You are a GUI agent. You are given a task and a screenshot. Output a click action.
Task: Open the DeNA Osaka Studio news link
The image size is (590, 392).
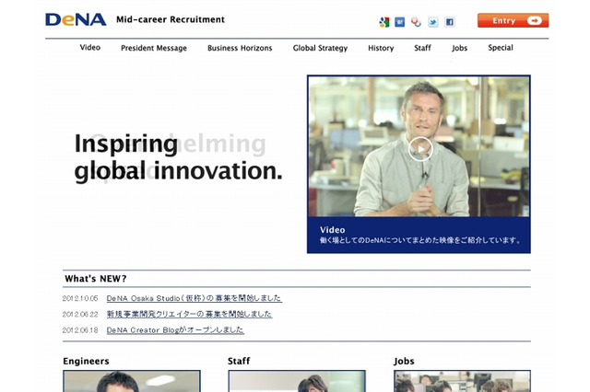point(194,298)
